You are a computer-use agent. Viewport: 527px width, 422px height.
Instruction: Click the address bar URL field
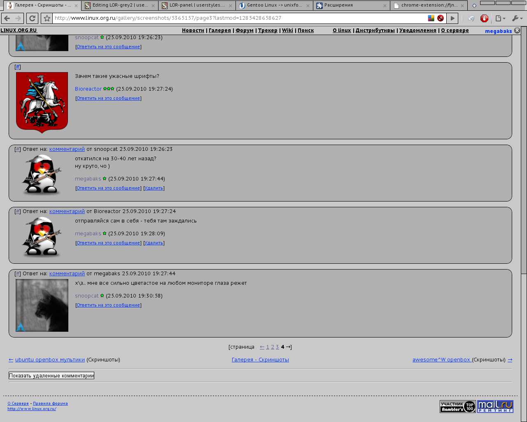[239, 18]
